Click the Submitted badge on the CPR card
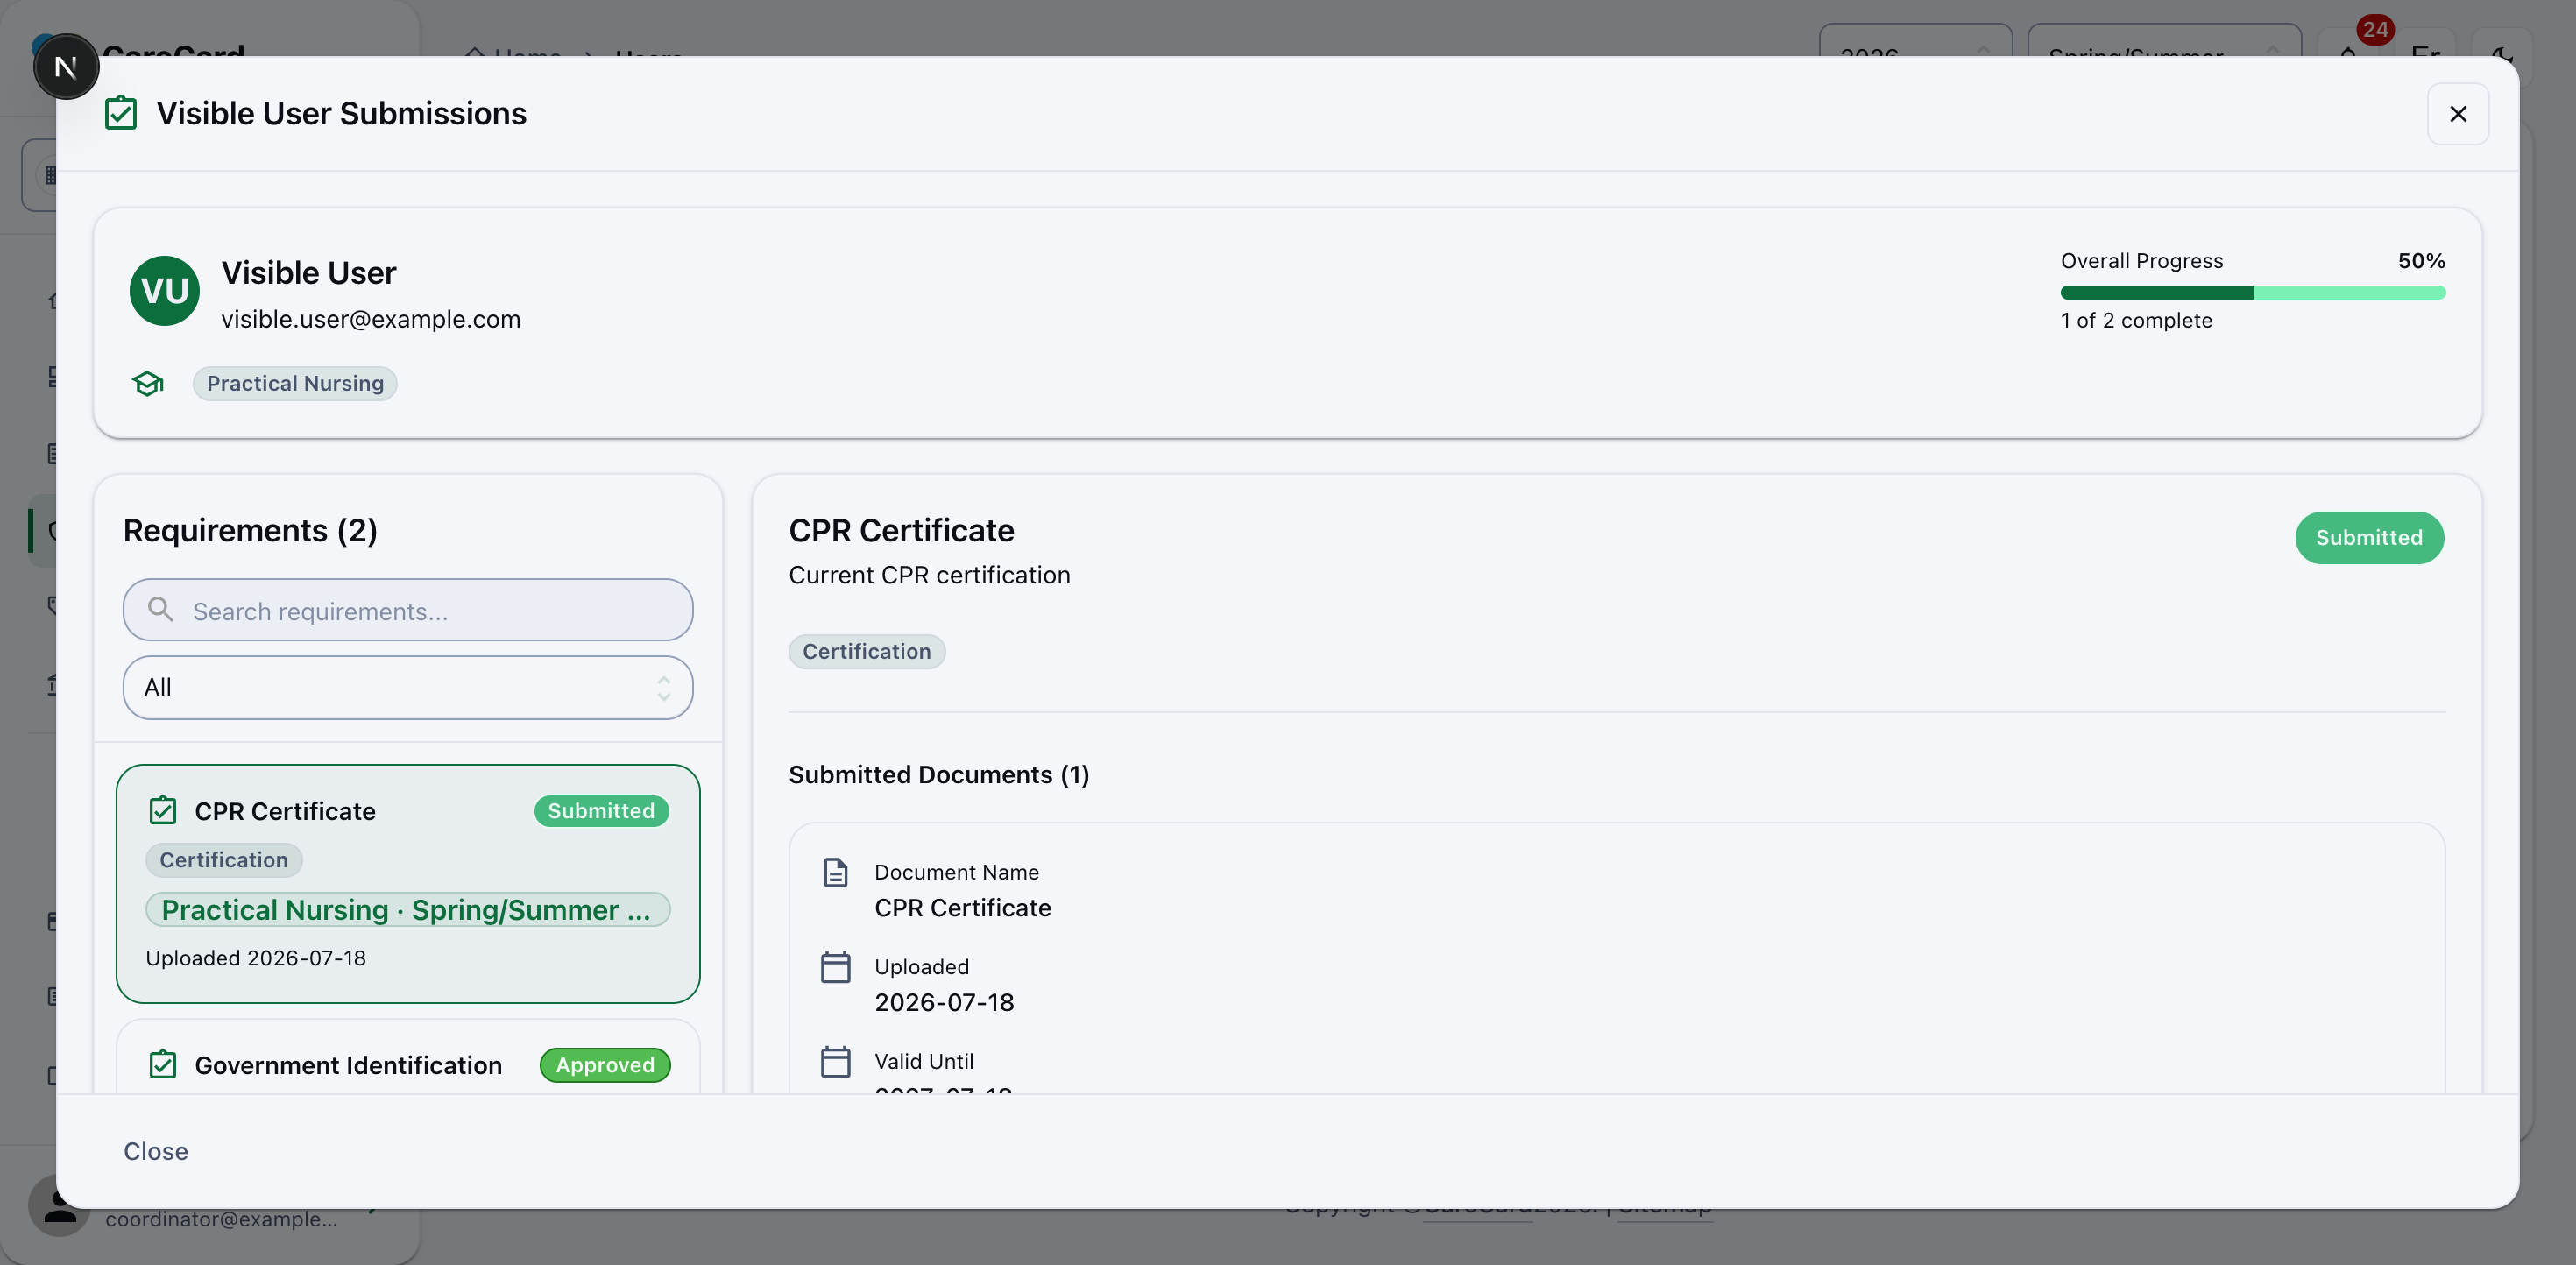 point(601,811)
